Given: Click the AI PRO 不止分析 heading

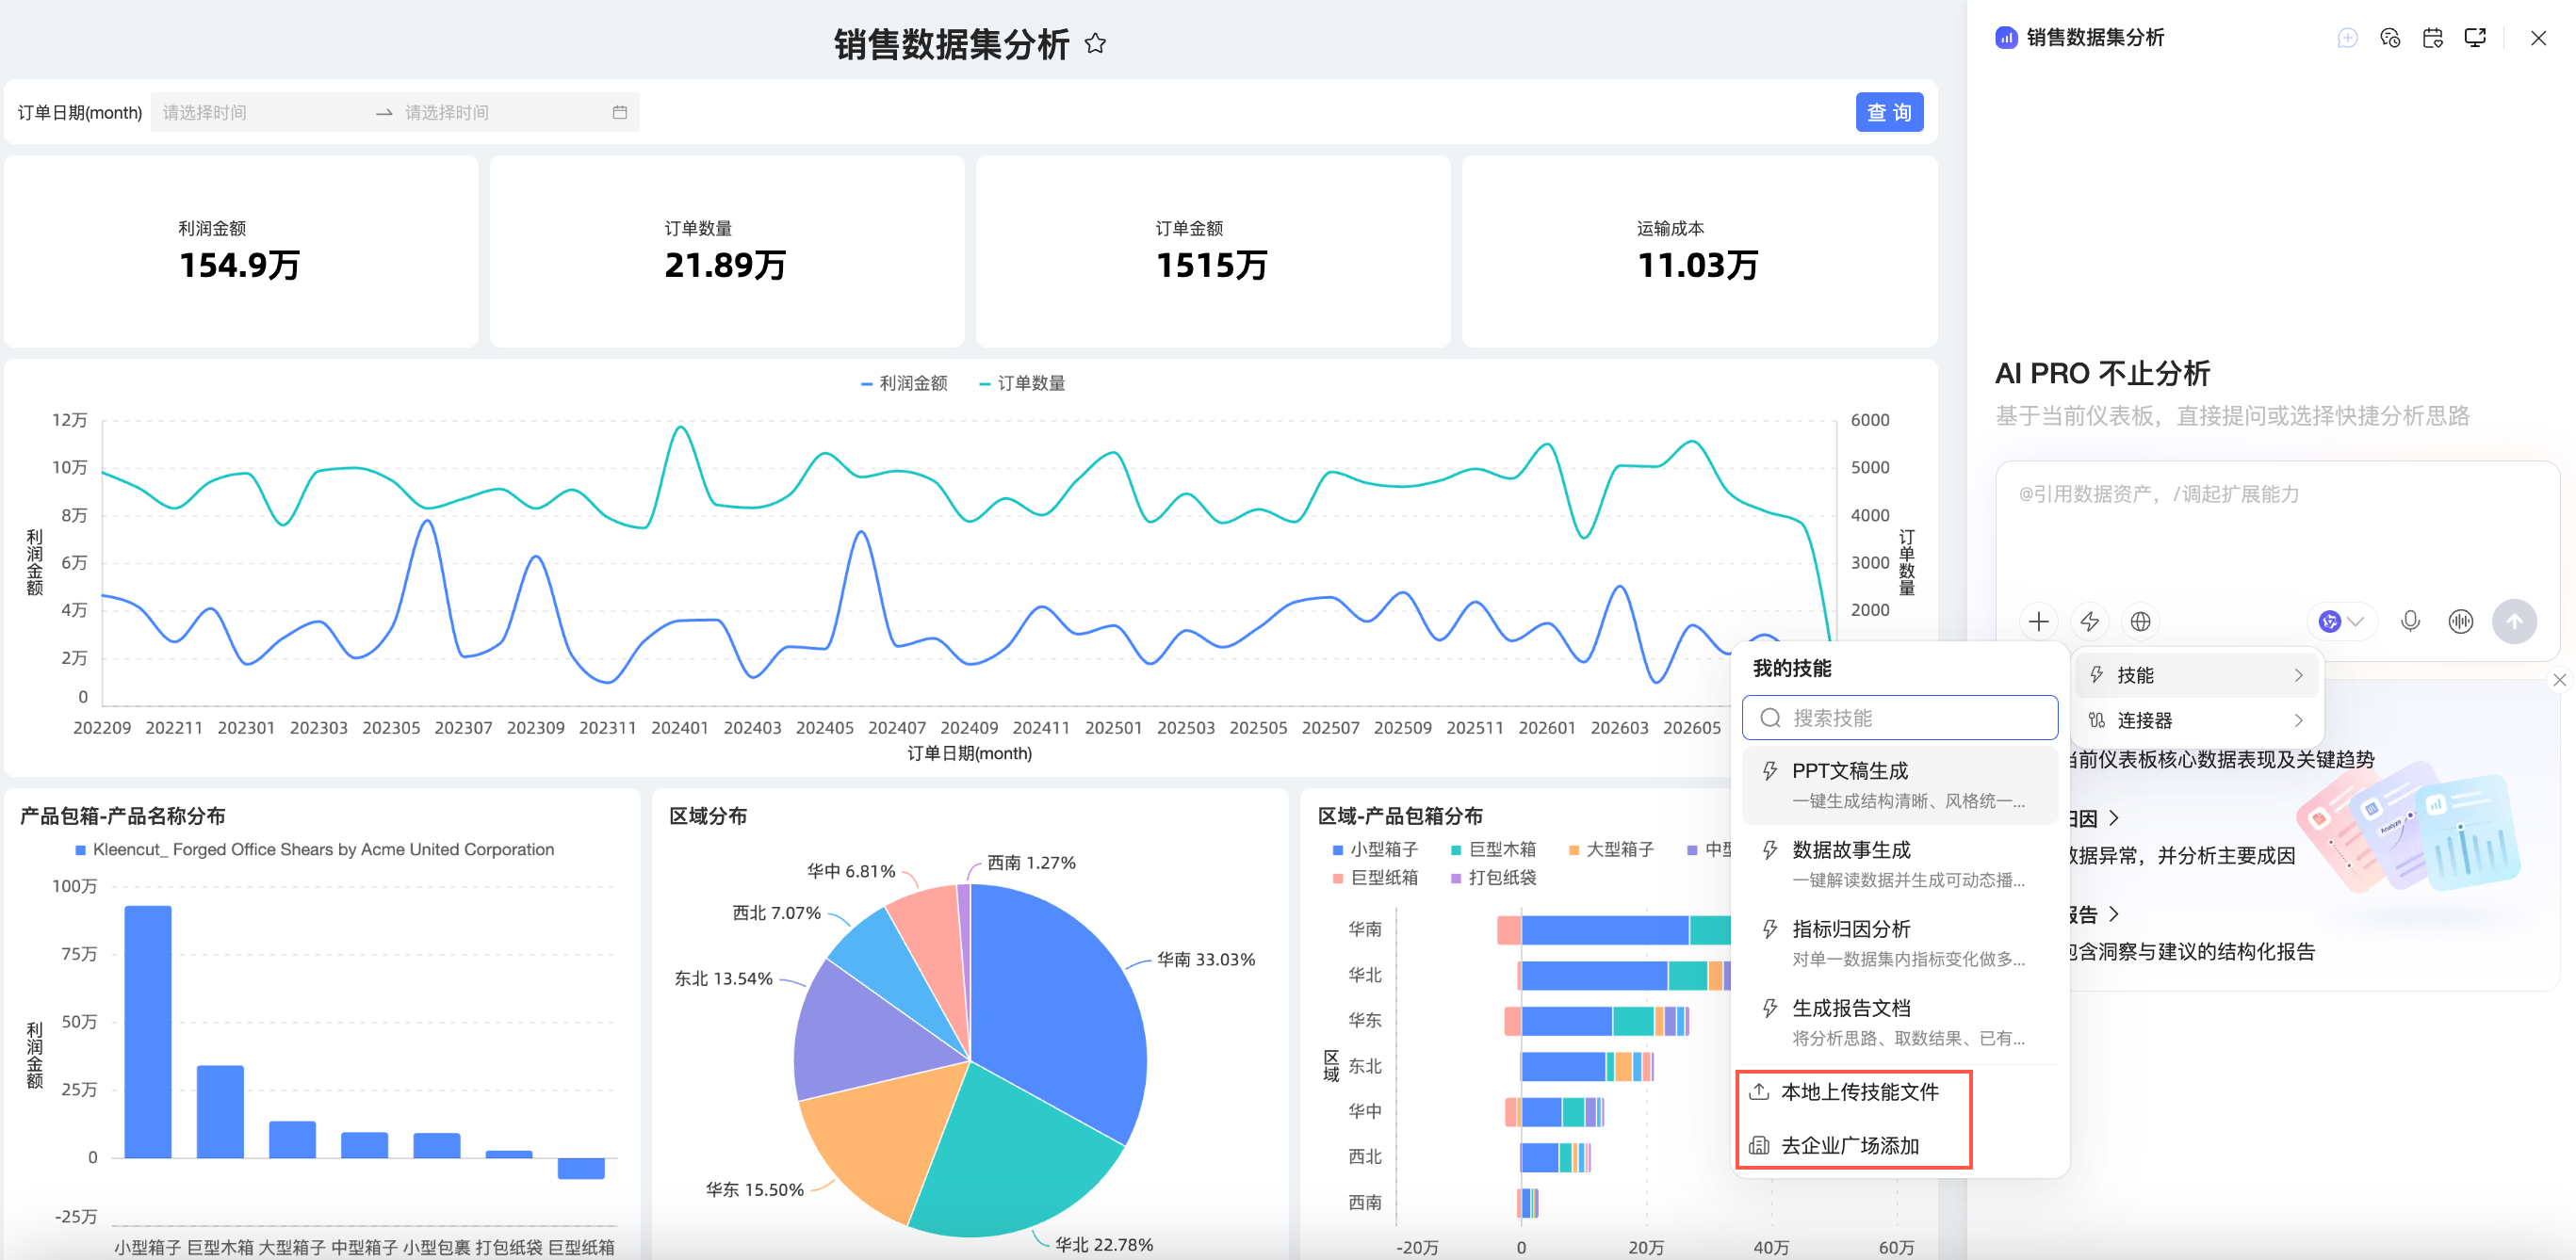Looking at the screenshot, I should pos(2102,374).
